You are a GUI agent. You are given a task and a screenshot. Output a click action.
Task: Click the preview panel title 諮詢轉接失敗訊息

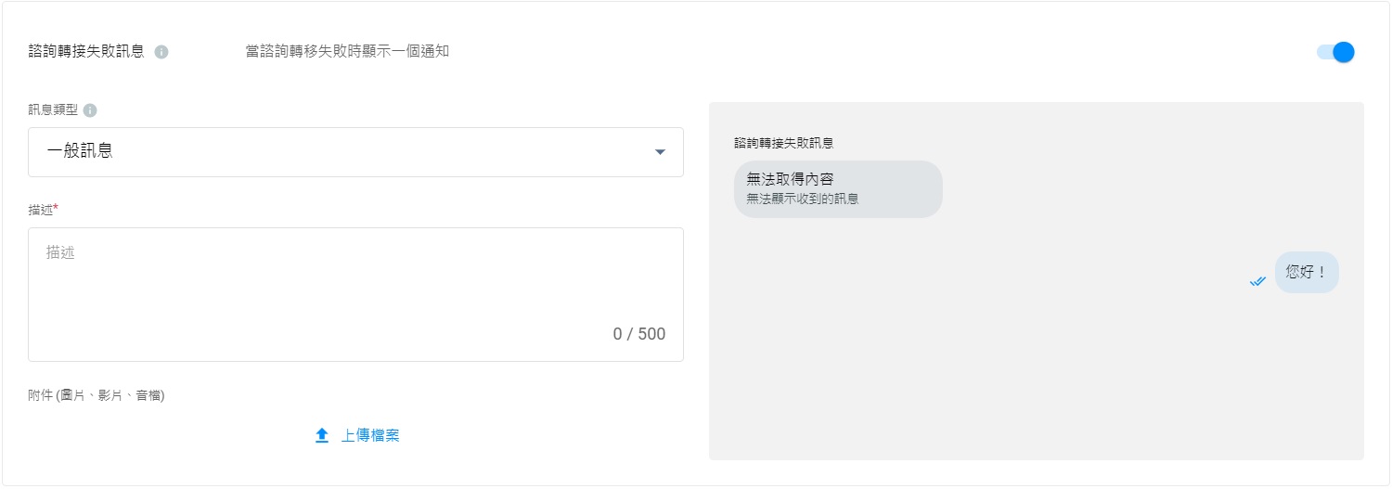click(783, 143)
